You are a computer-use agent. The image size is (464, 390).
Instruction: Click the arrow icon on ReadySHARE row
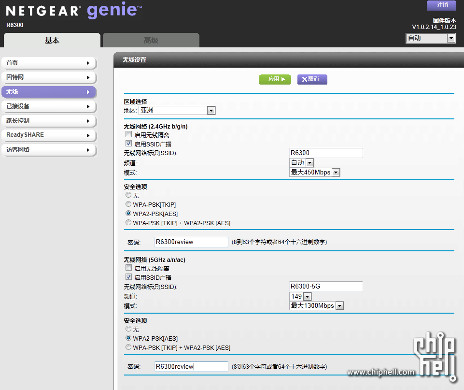88,136
